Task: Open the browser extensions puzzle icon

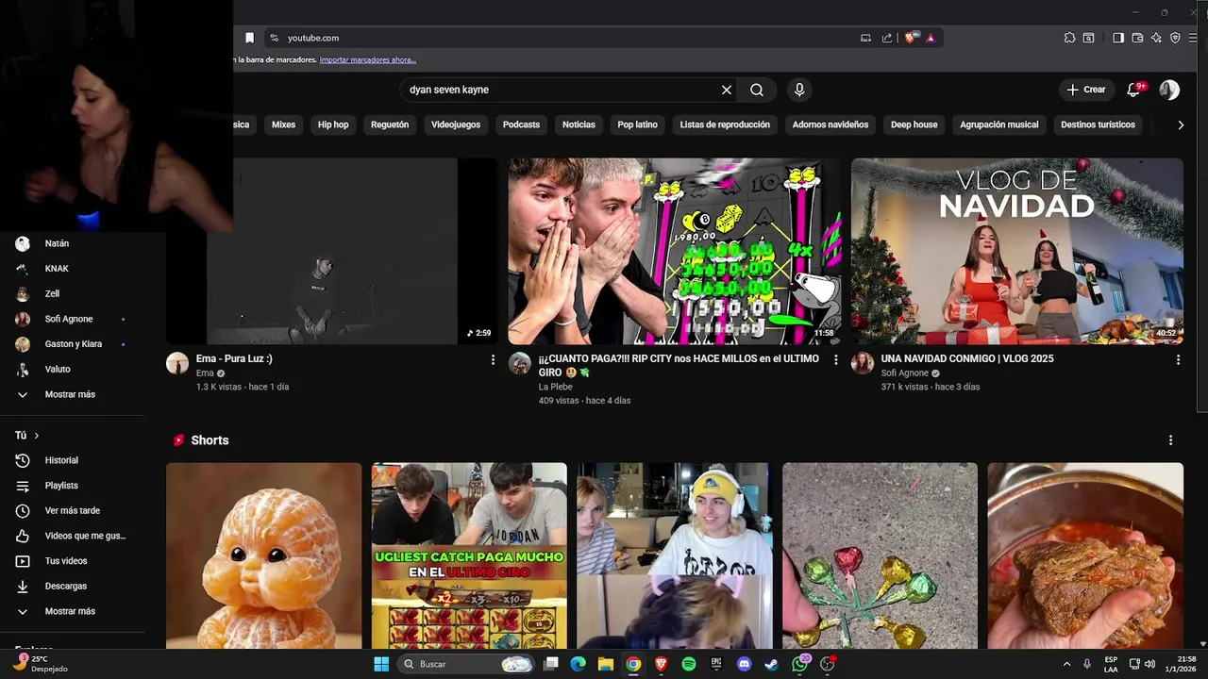Action: tap(1069, 38)
